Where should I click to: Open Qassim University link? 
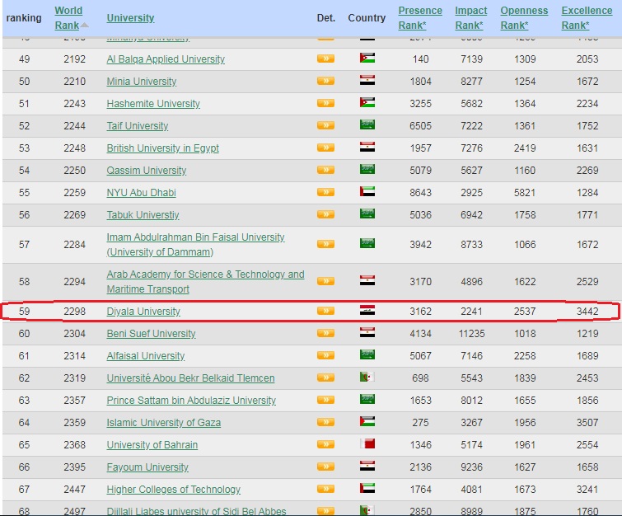(147, 171)
